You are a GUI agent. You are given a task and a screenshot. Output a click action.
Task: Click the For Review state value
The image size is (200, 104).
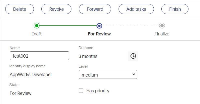21,93
